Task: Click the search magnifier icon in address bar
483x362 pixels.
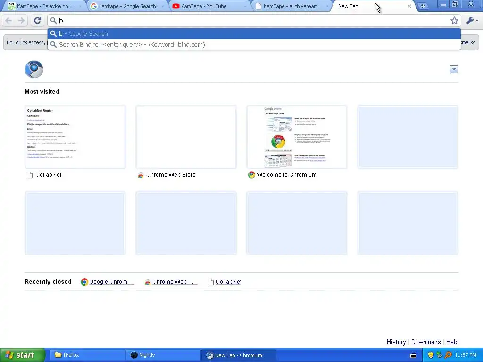Action: point(53,21)
